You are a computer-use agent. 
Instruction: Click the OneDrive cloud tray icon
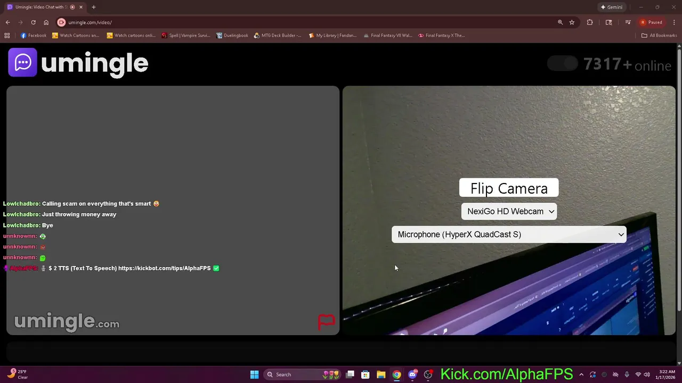pyautogui.click(x=615, y=374)
